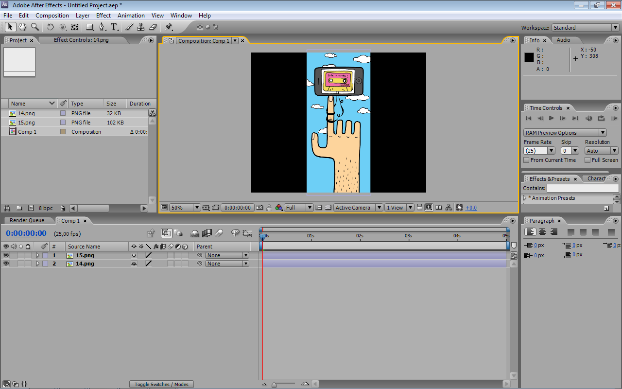Create a new composition from Project panel
Screen dimensions: 622x389
[31, 208]
